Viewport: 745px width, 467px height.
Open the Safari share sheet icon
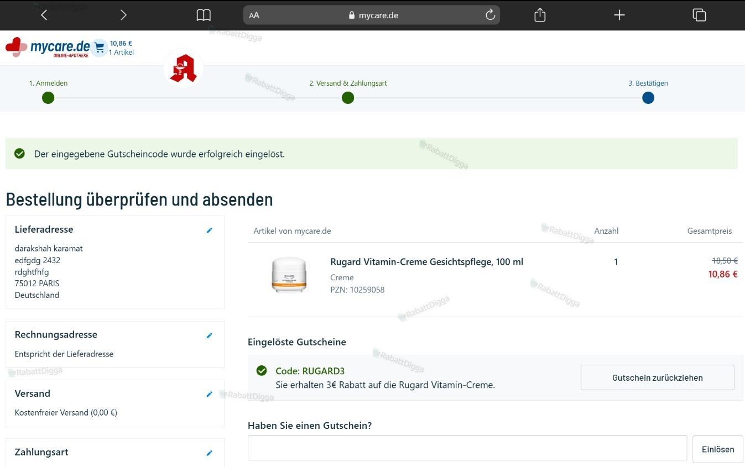tap(540, 15)
